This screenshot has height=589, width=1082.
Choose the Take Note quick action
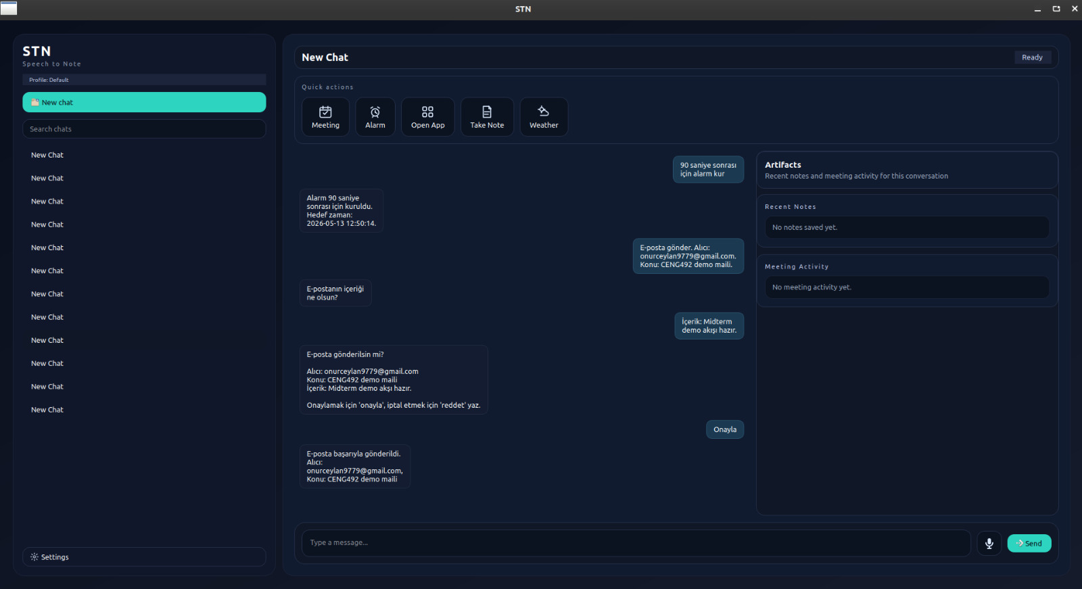click(x=487, y=117)
